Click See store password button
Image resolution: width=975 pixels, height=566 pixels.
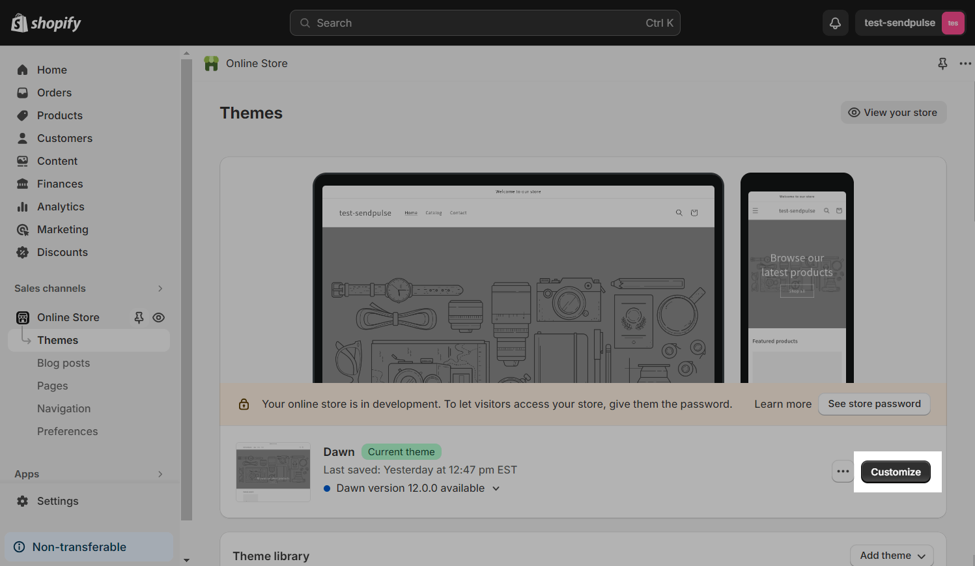coord(874,404)
